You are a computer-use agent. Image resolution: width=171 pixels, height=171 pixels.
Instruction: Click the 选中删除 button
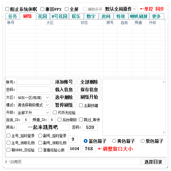[64, 97]
